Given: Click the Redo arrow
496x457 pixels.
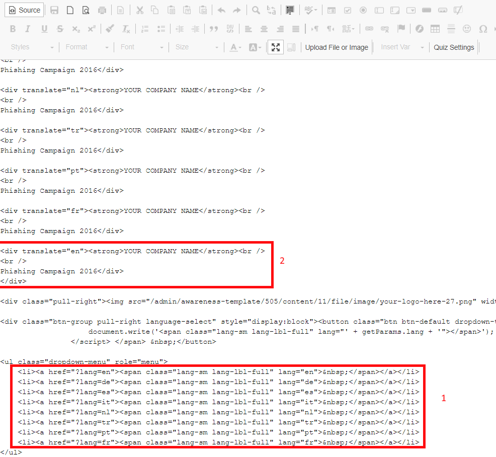Looking at the screenshot, I should click(237, 10).
